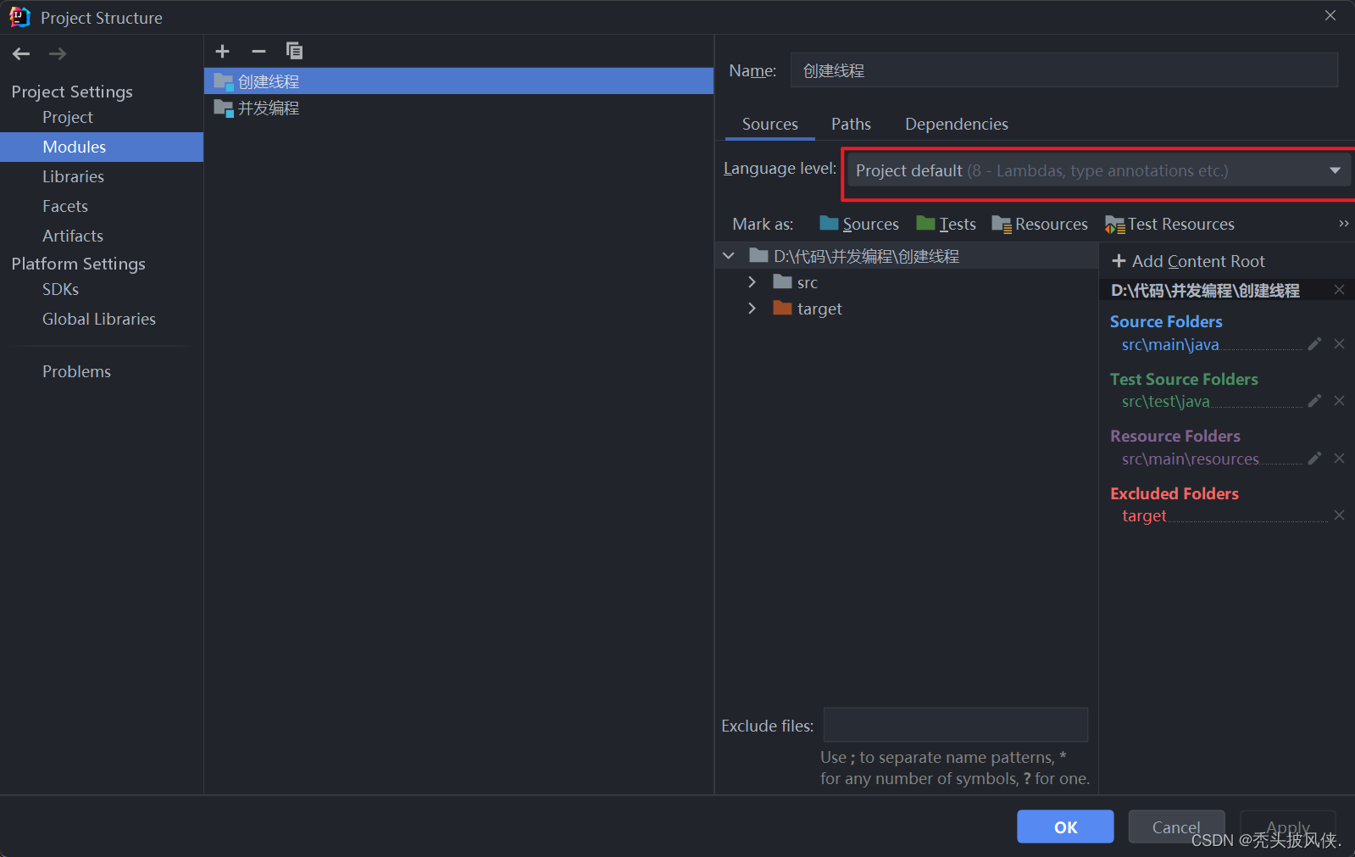
Task: Click Cancel to discard changes
Action: point(1176,826)
